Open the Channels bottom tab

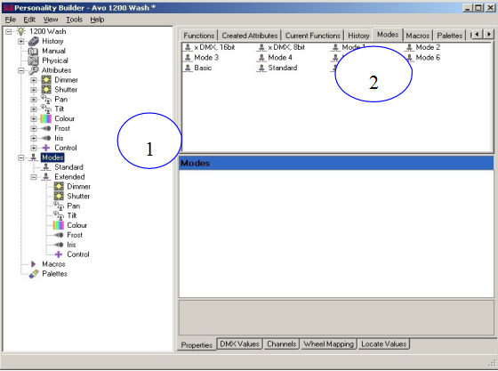[x=281, y=344]
